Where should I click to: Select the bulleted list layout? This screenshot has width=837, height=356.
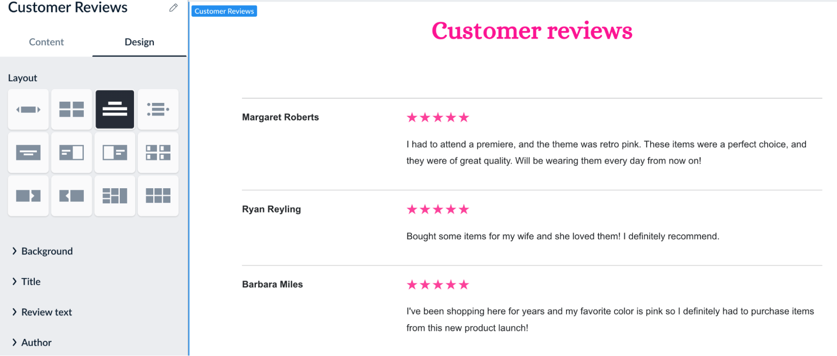point(158,109)
